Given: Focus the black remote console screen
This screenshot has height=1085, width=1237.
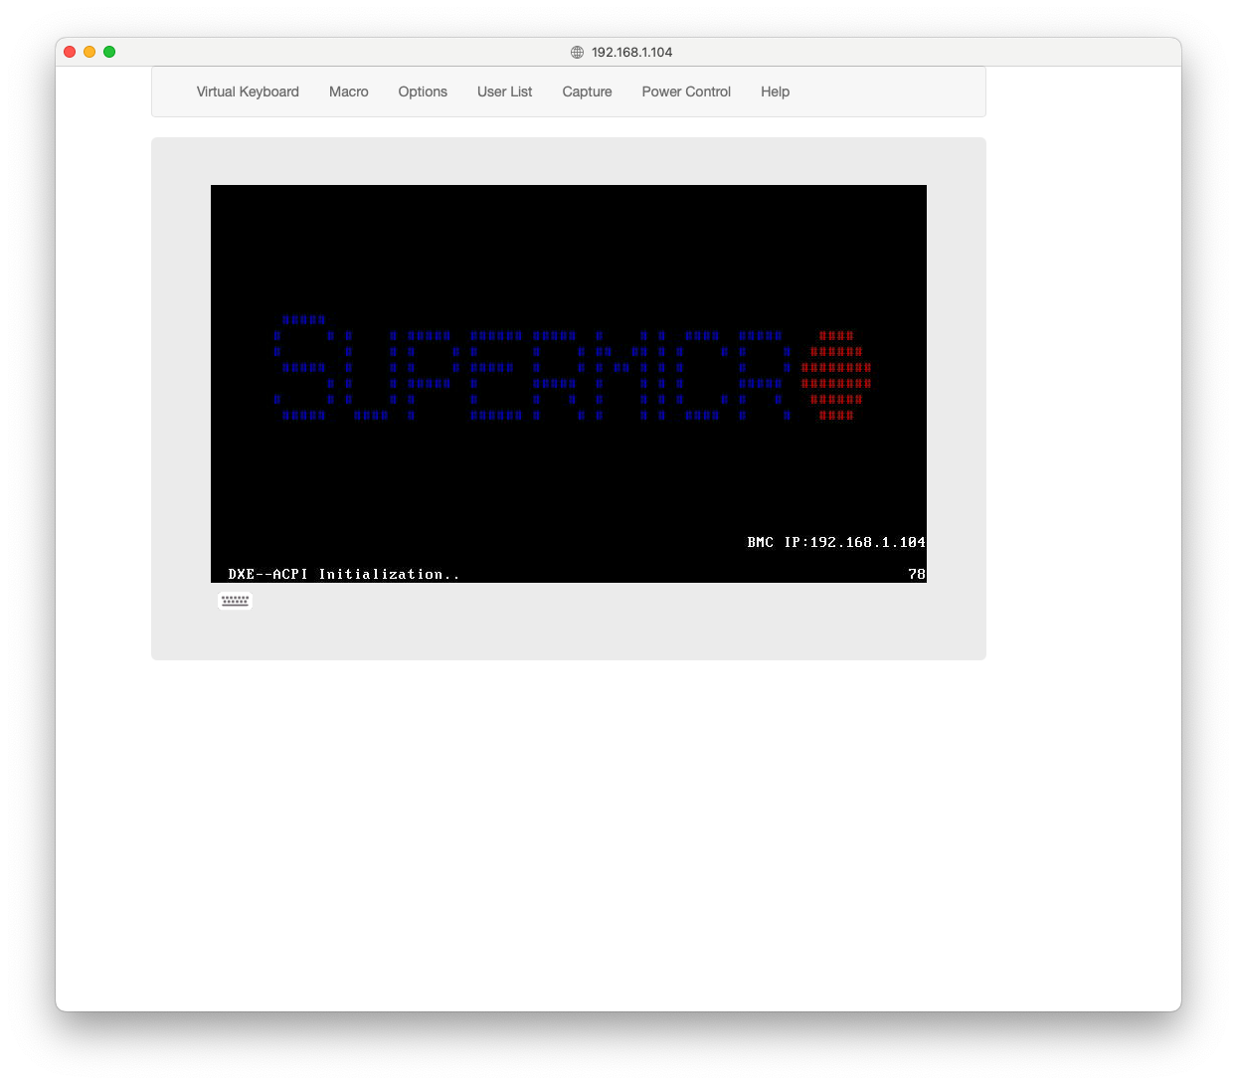Looking at the screenshot, I should coord(569,477).
